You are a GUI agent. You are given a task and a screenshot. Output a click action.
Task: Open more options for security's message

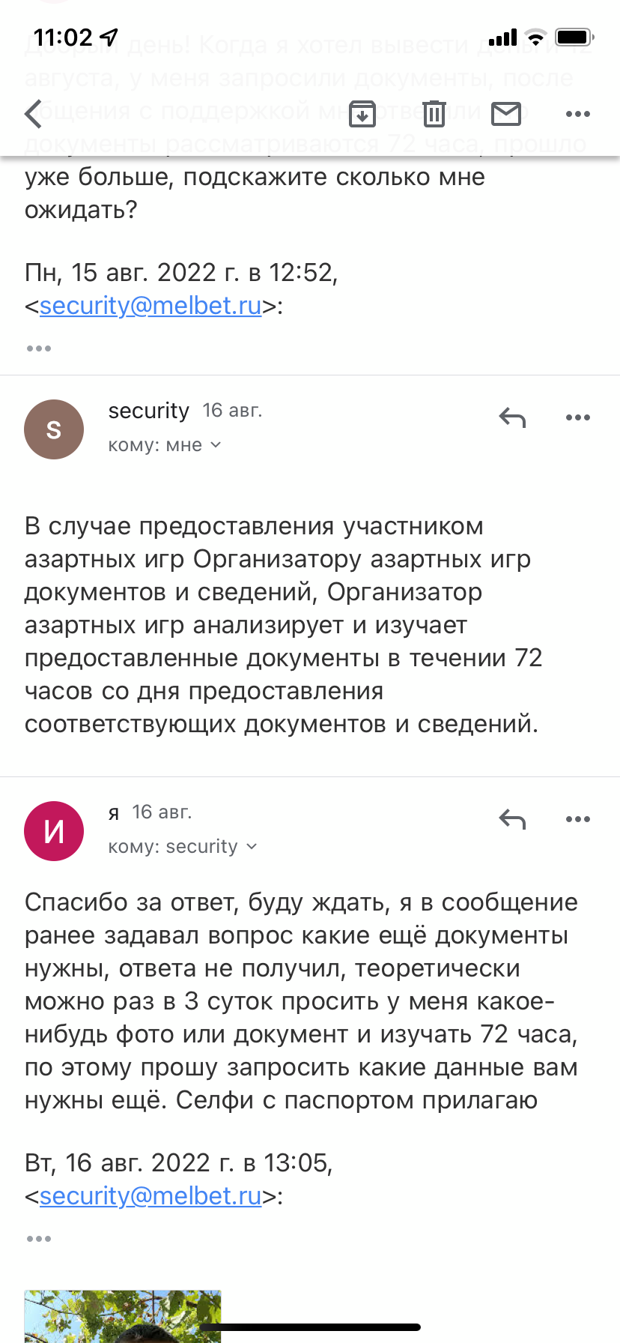pos(578,417)
